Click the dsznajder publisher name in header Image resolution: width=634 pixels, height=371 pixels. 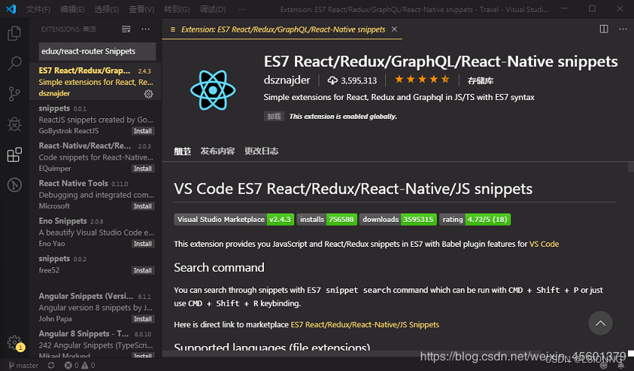287,80
